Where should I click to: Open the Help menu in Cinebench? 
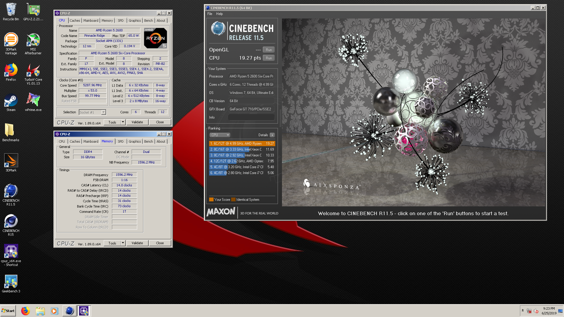219,14
